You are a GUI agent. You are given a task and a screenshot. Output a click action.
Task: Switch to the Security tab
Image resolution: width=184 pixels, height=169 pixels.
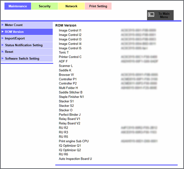pos(44,6)
